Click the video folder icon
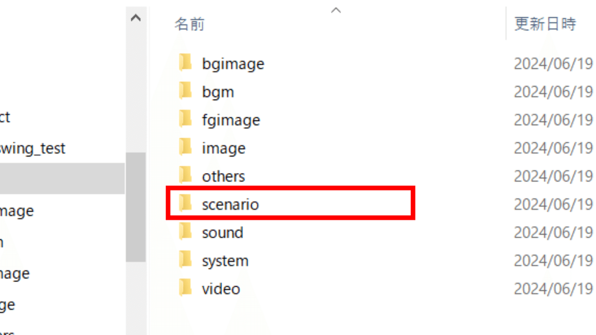The image size is (596, 335). click(x=185, y=288)
